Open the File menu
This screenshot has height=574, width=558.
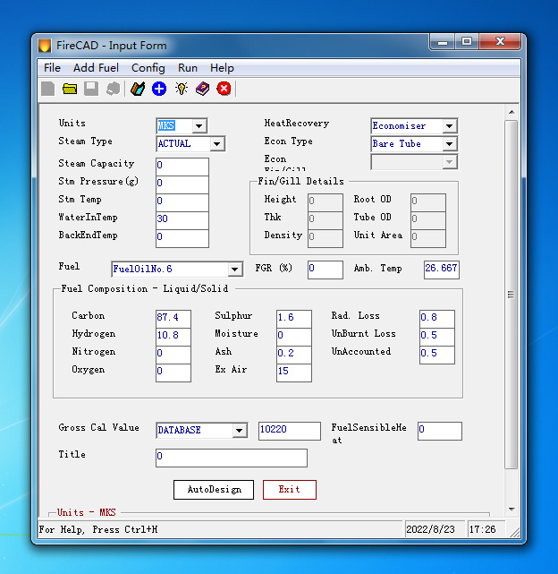(x=52, y=68)
